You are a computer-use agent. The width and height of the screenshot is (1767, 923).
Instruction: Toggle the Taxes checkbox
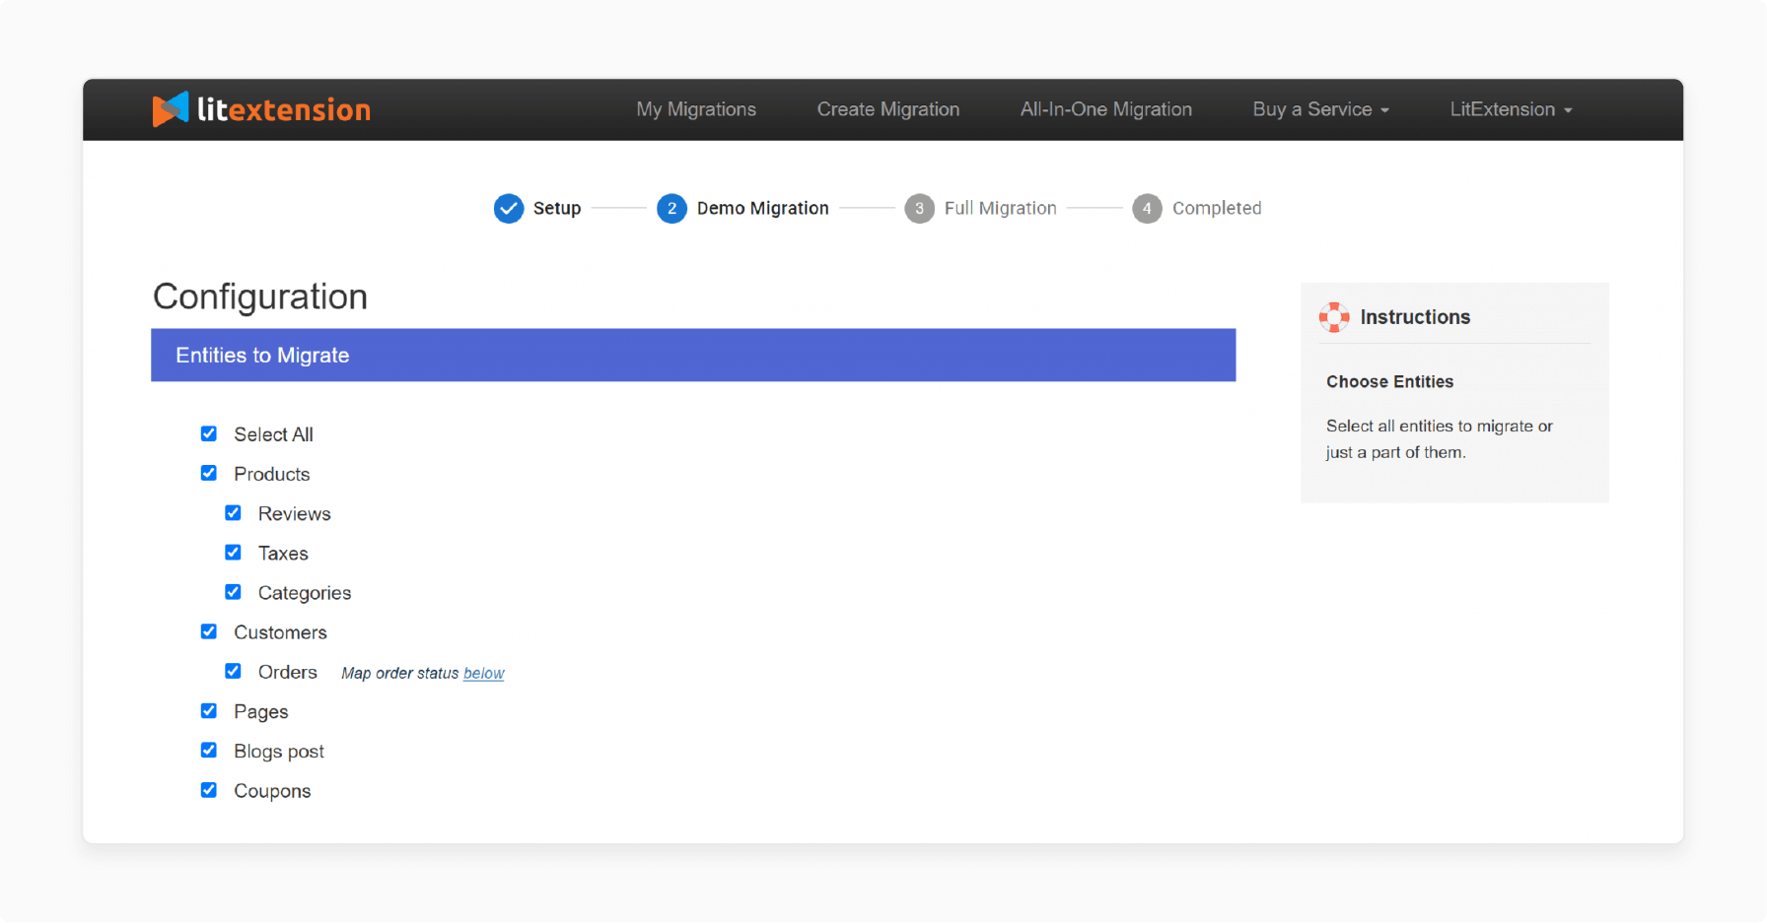click(233, 553)
